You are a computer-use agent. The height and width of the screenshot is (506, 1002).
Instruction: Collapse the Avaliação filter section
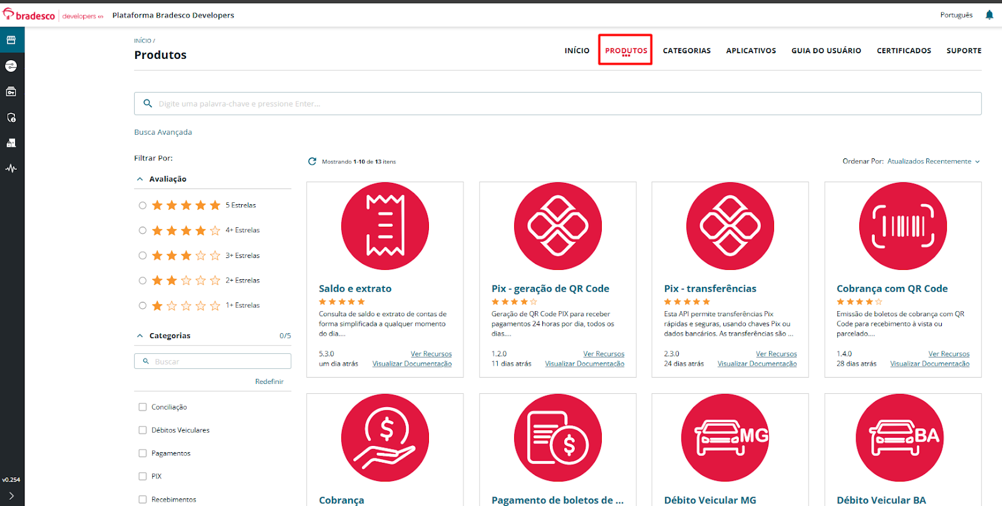[140, 179]
